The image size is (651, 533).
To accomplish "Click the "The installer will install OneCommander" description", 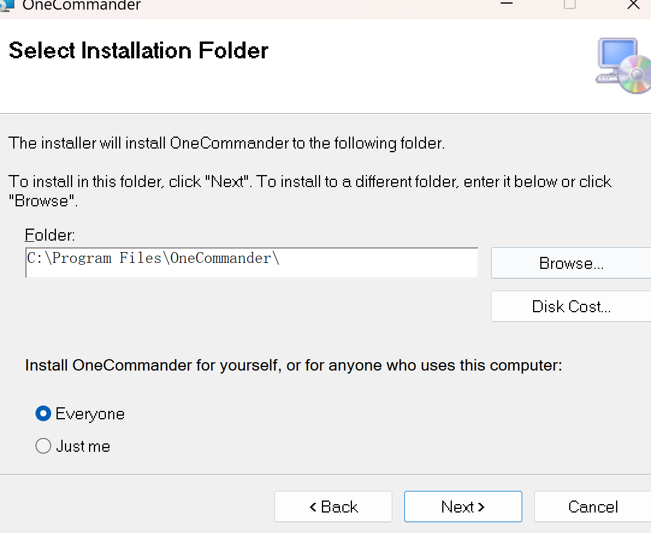I will [226, 143].
